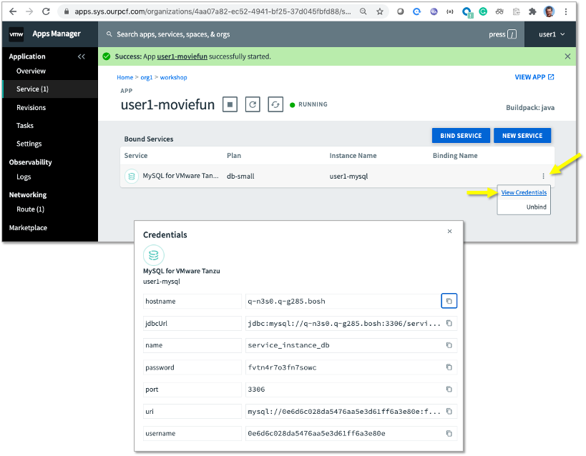Open the Chrome three-dot menu
Screen dimensions: 586x456
point(566,11)
